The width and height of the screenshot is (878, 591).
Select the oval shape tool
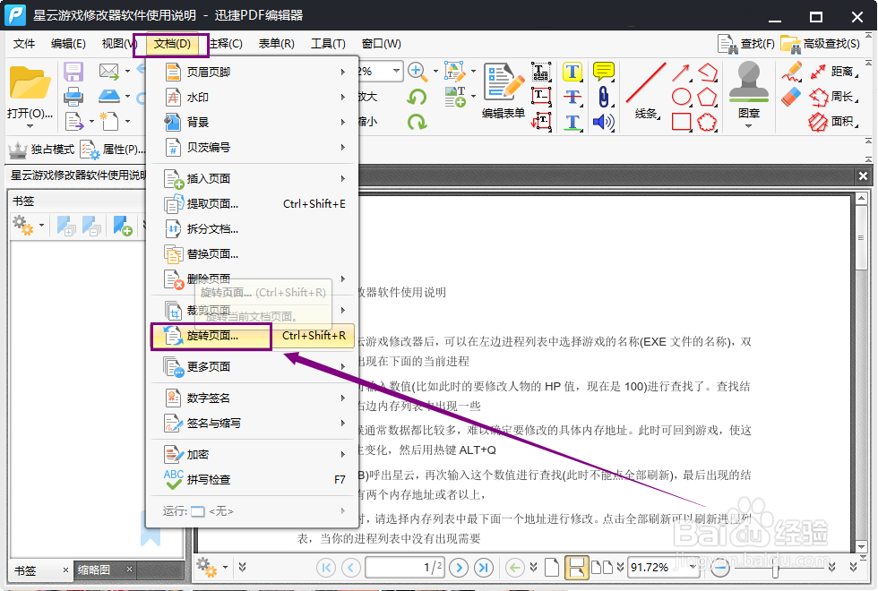681,97
